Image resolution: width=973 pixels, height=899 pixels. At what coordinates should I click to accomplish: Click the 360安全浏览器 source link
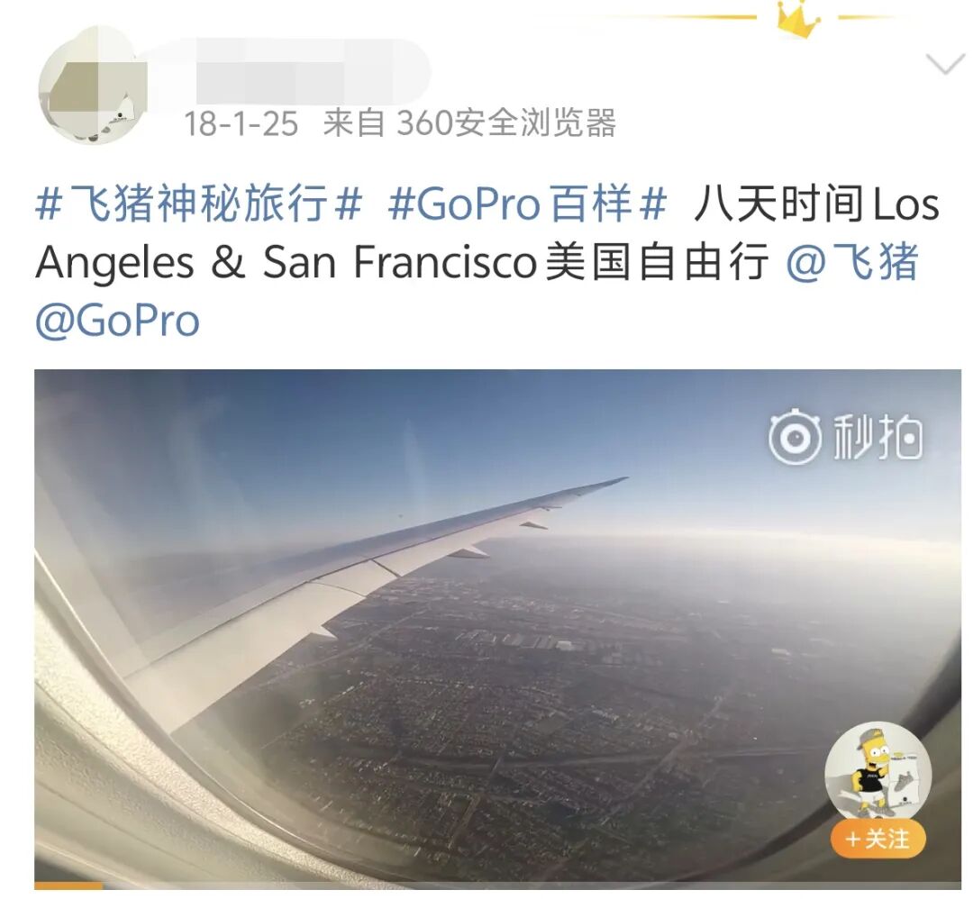505,123
